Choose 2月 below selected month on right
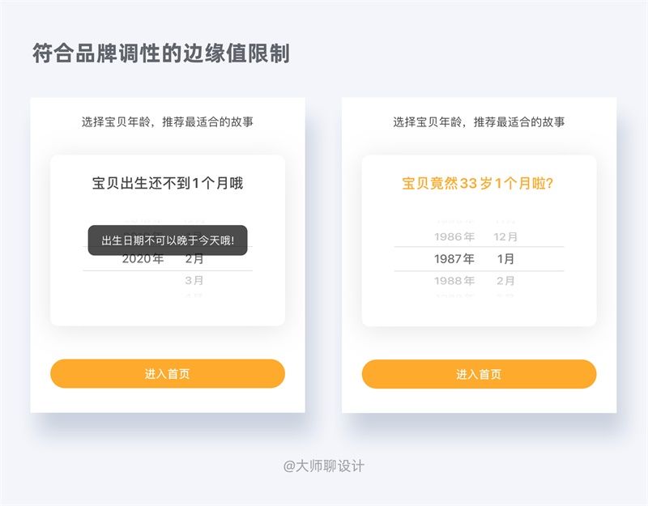648x506 pixels. click(505, 281)
